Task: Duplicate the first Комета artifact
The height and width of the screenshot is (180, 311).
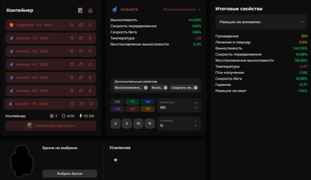Action: tap(81, 38)
